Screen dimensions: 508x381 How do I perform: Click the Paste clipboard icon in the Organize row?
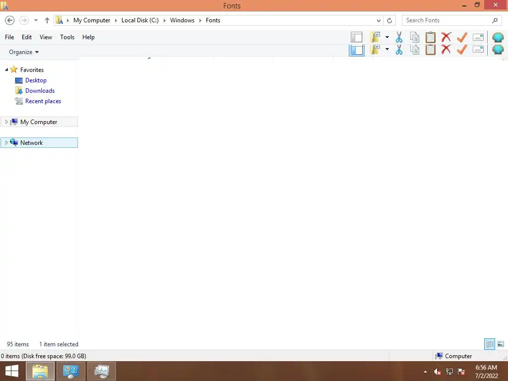430,50
